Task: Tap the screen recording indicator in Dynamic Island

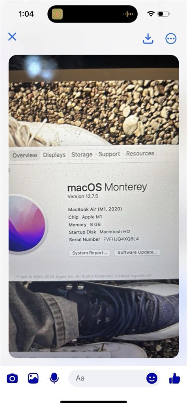Action: click(x=57, y=14)
